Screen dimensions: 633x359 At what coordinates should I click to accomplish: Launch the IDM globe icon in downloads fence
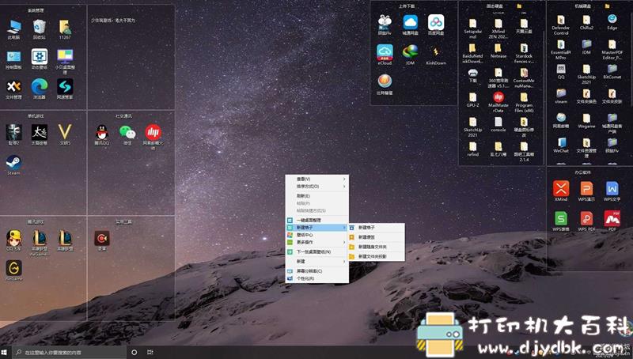410,55
